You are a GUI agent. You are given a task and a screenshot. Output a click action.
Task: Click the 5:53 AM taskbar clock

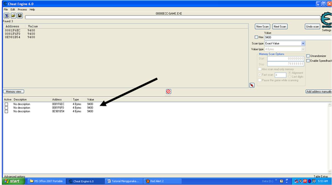pyautogui.click(x=323, y=181)
